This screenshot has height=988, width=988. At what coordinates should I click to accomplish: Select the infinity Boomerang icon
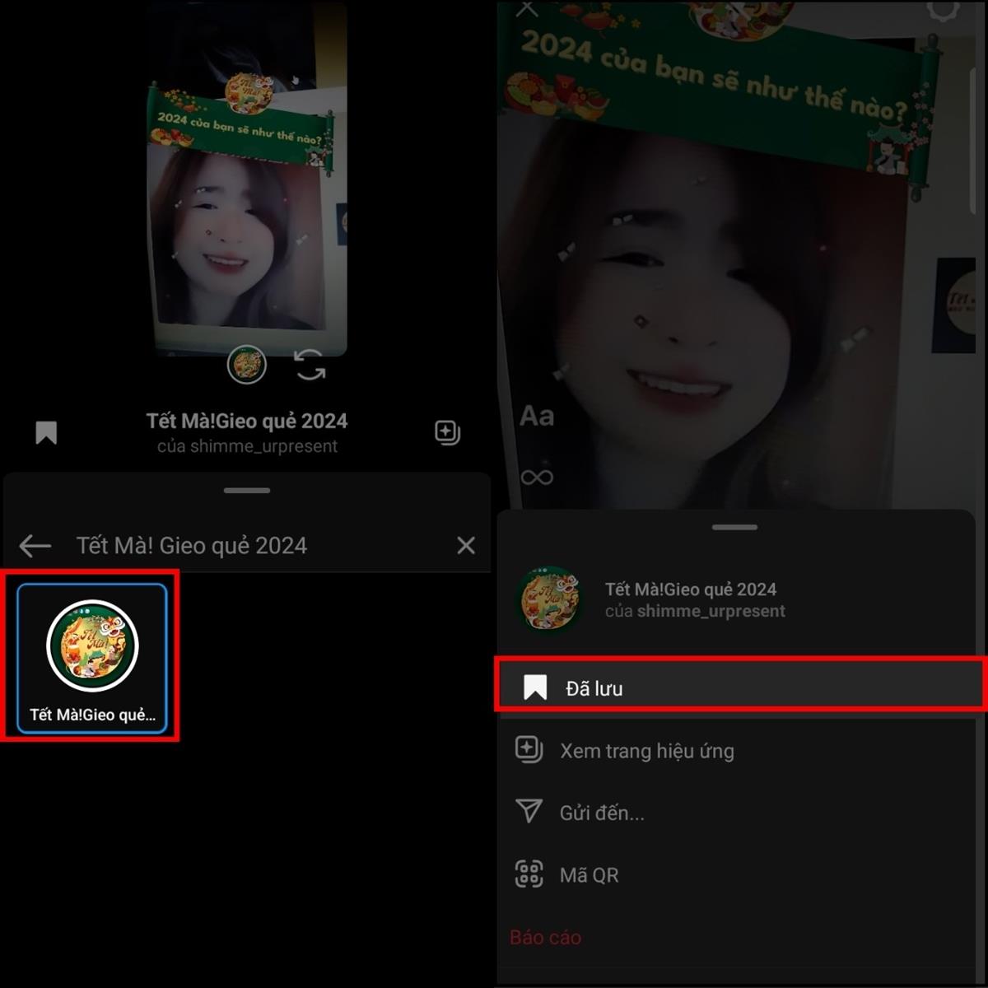537,477
